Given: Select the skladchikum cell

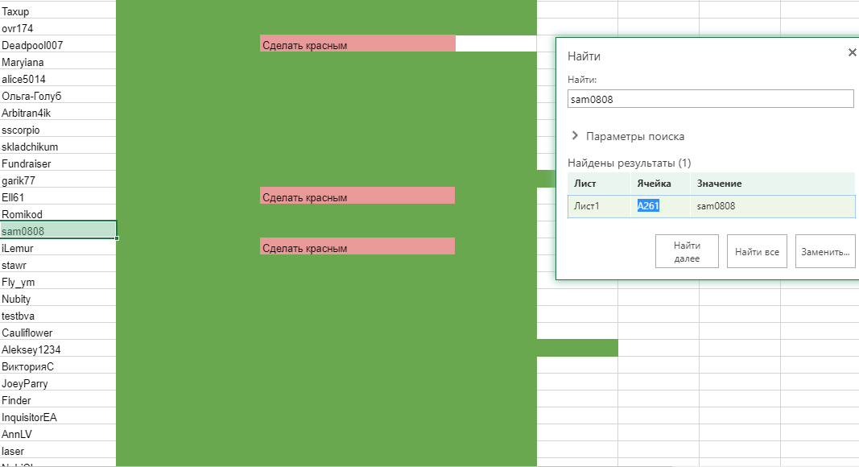Looking at the screenshot, I should tap(58, 146).
